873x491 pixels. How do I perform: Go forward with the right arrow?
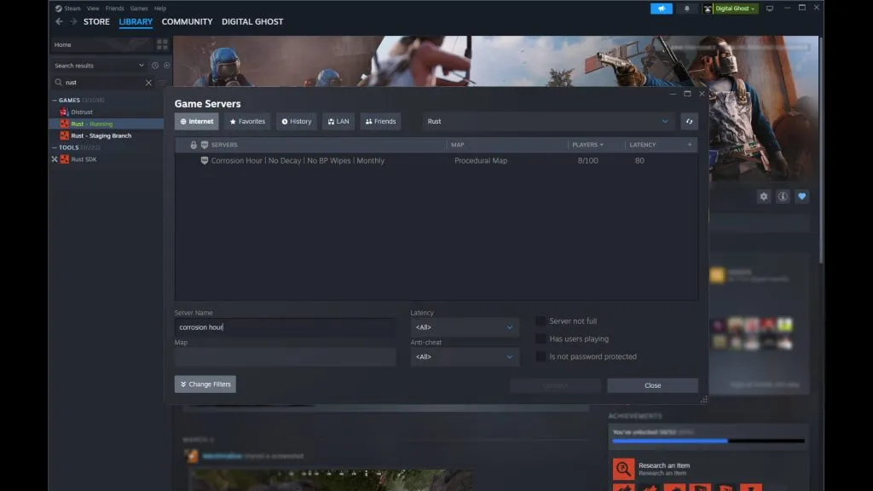point(73,21)
